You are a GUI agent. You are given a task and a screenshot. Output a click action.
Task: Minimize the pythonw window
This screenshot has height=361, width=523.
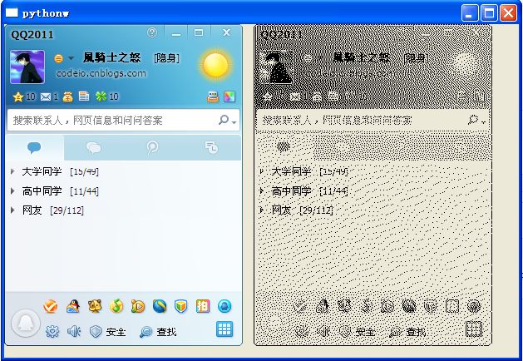470,13
